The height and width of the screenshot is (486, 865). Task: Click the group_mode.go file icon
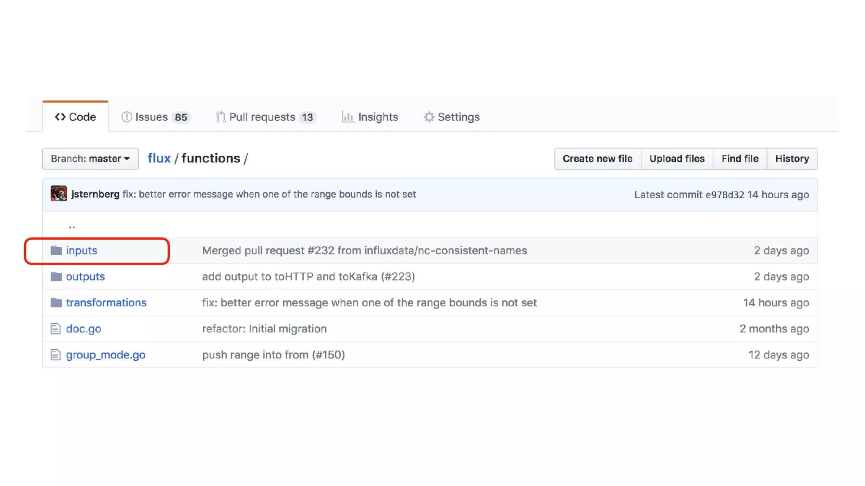click(x=56, y=355)
